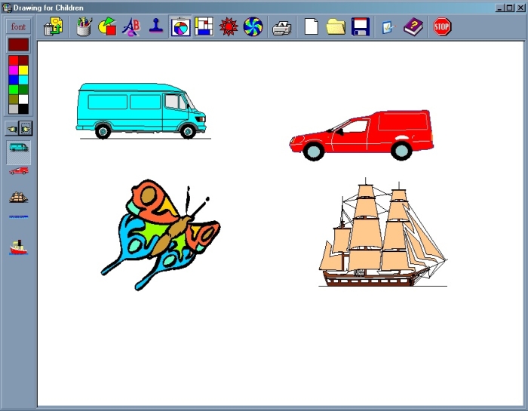This screenshot has width=528, height=411.
Task: Select the red starburst effects tool
Action: click(228, 28)
